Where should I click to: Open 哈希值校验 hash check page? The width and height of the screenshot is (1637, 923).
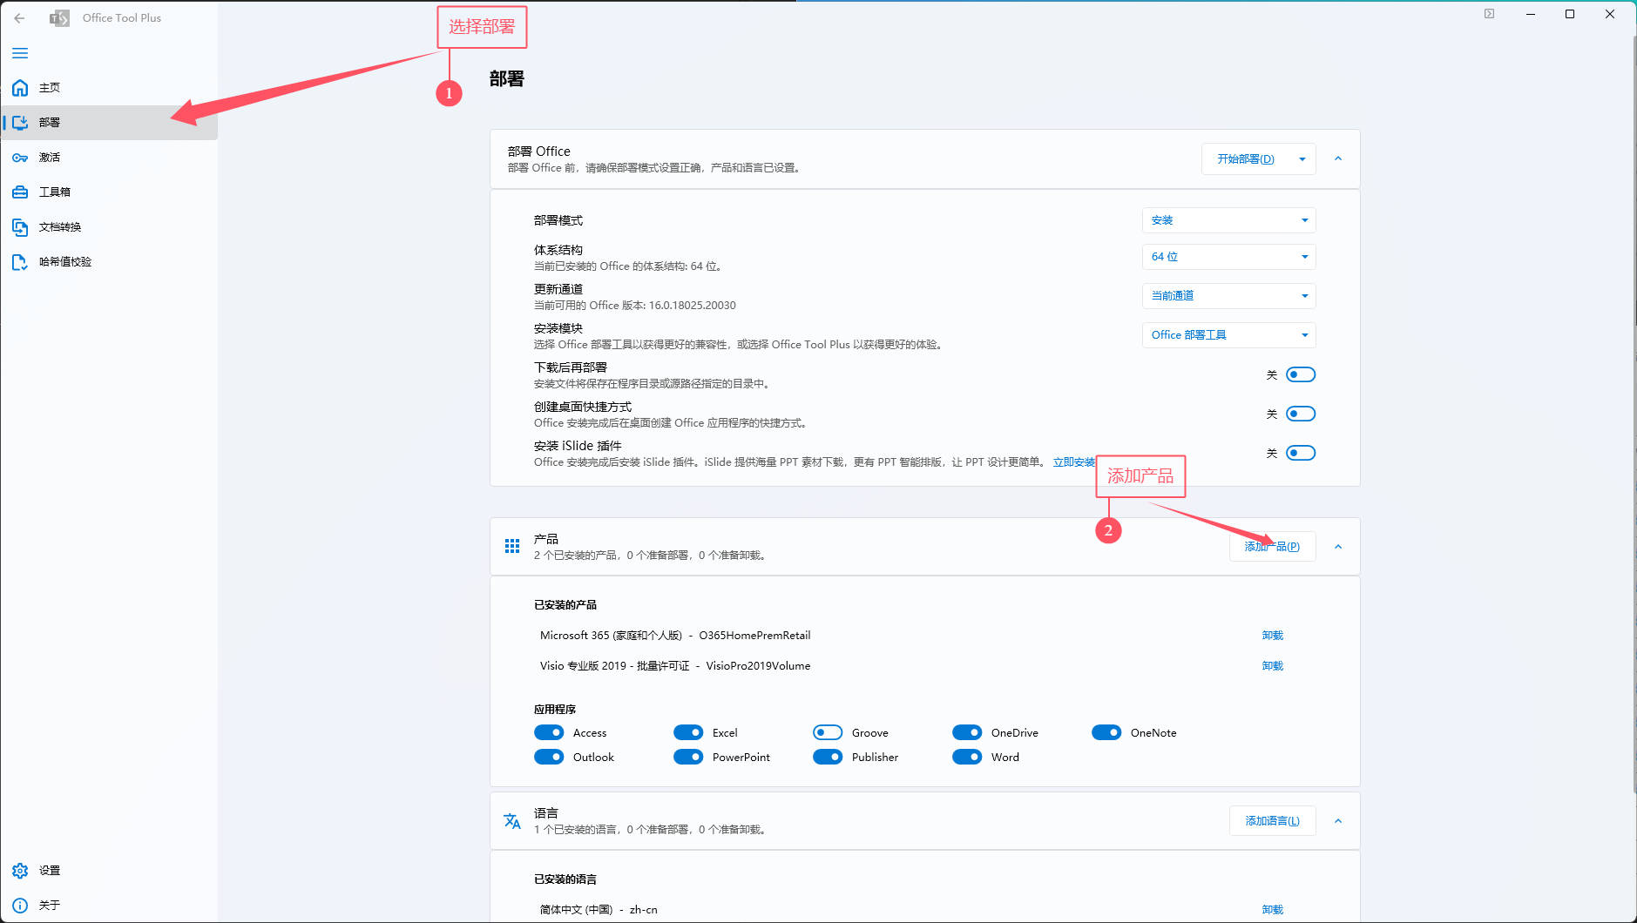point(109,262)
